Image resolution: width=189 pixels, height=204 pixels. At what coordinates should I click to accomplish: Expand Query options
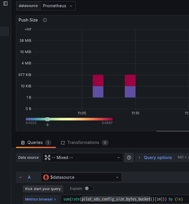140,158
